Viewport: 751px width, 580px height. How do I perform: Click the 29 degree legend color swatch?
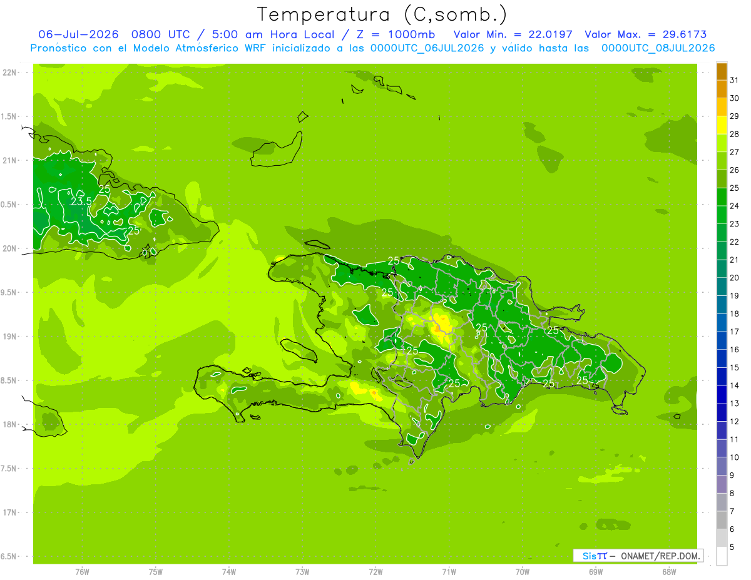[722, 108]
